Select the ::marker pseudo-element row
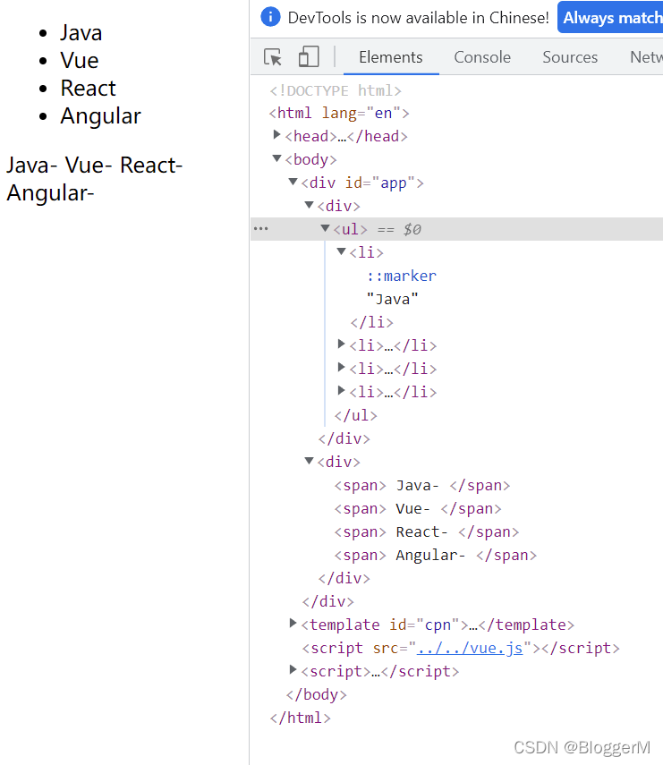The width and height of the screenshot is (663, 765). point(402,276)
